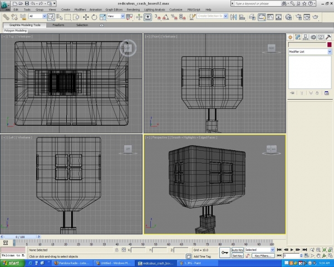Open the quick access toolbar customize arrow
This screenshot has height=267, width=334.
[x=55, y=3]
